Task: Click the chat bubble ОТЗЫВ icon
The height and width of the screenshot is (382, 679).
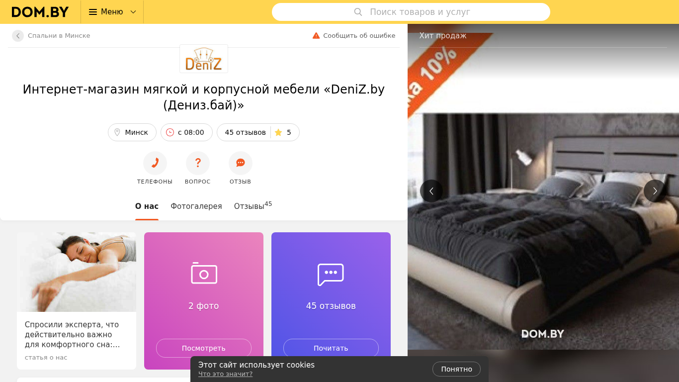Action: [241, 163]
